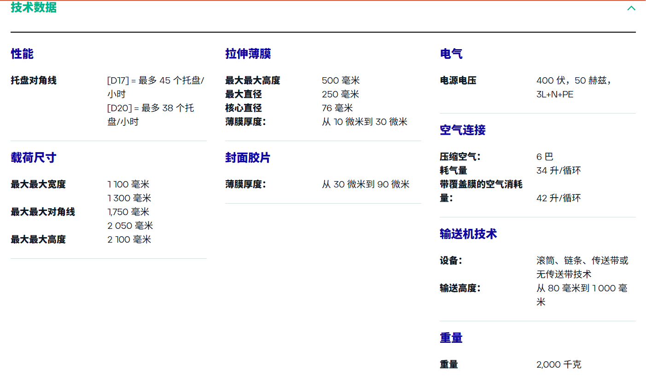Image resolution: width=646 pixels, height=381 pixels.
Task: Collapse the 技术数据 section chevron
Action: (x=631, y=8)
